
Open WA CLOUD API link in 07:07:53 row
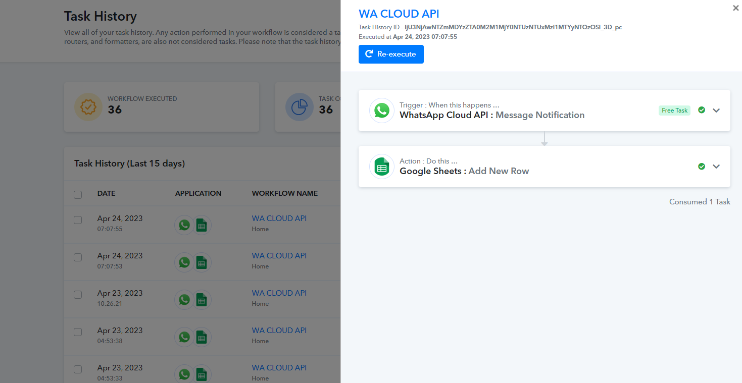pos(279,256)
